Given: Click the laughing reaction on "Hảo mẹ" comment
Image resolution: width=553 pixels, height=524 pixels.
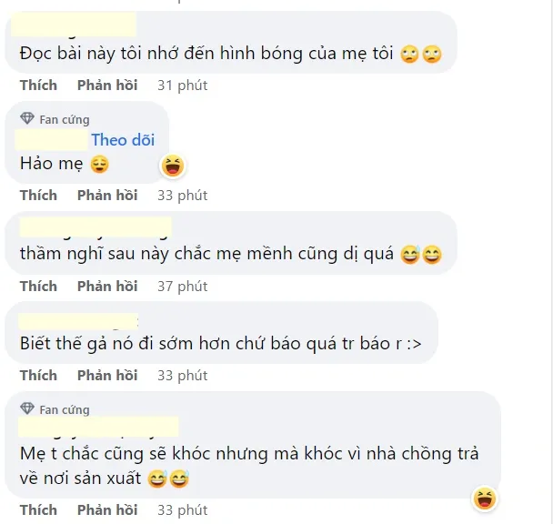Looking at the screenshot, I should tap(172, 166).
